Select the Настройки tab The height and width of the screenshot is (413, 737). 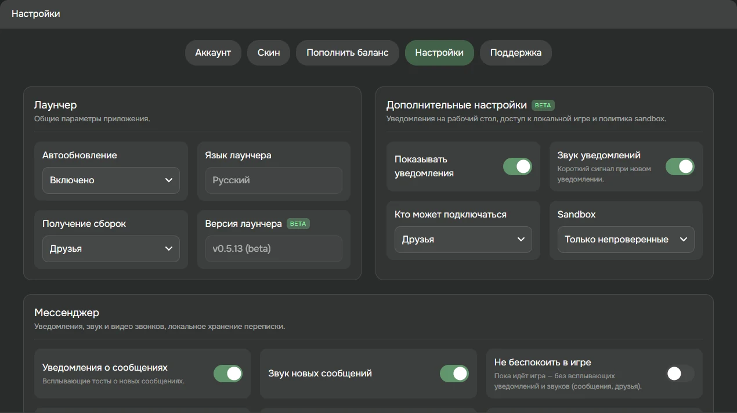click(439, 53)
